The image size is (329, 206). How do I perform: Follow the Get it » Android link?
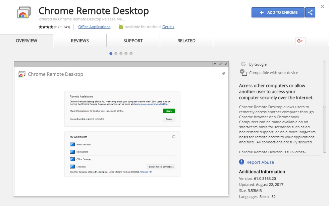168,27
